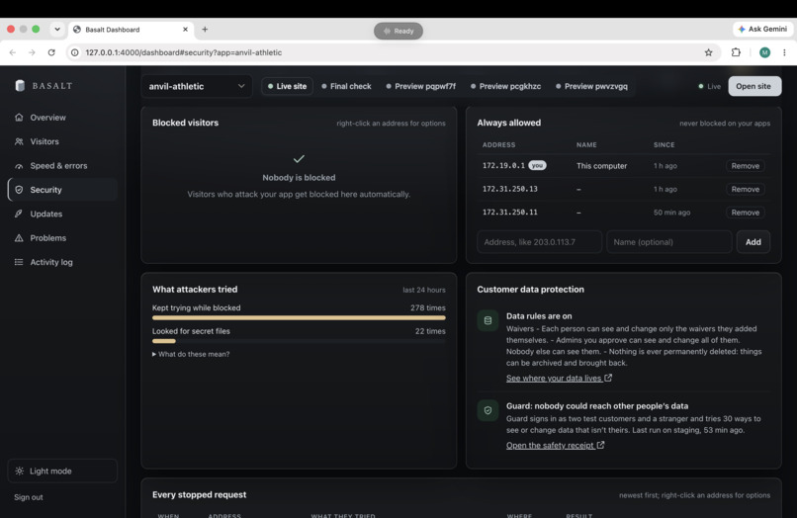Click the Speed & errors gauge icon
This screenshot has height=518, width=797.
(19, 166)
